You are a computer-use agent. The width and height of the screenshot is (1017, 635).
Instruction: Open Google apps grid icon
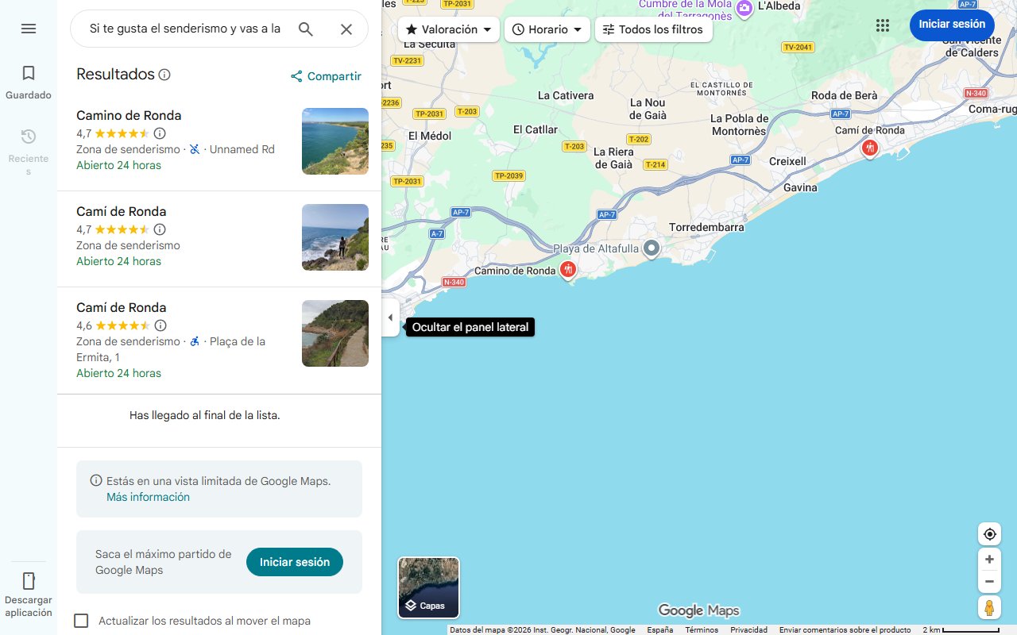coord(883,25)
